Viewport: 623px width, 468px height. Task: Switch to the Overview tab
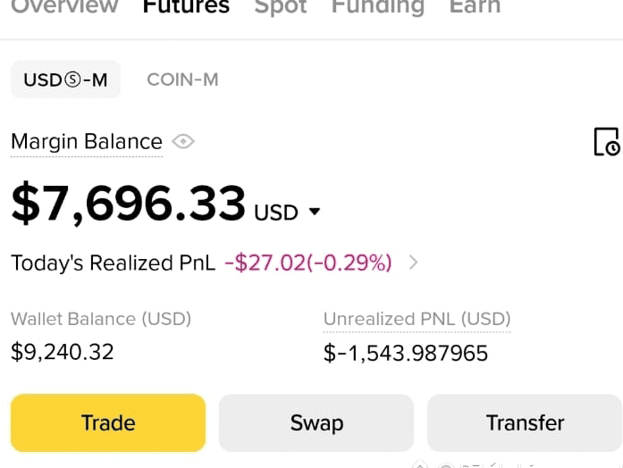tap(64, 7)
